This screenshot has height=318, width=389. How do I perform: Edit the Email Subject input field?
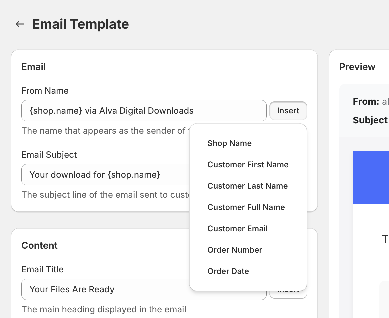(106, 175)
